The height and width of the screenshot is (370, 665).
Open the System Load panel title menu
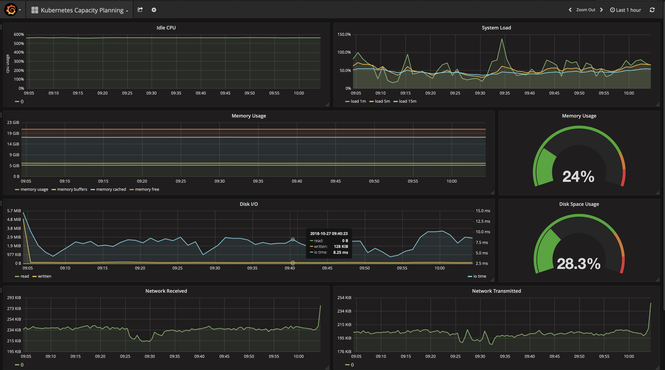(496, 28)
